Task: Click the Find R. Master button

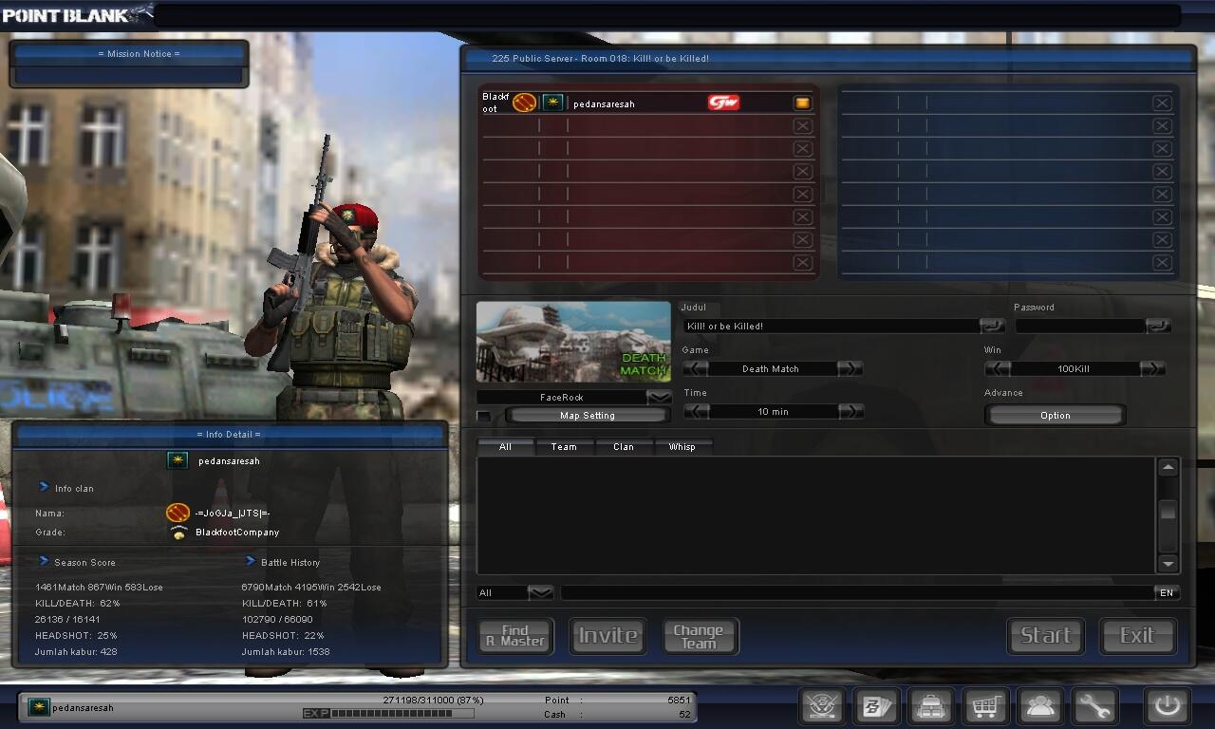Action: point(515,636)
